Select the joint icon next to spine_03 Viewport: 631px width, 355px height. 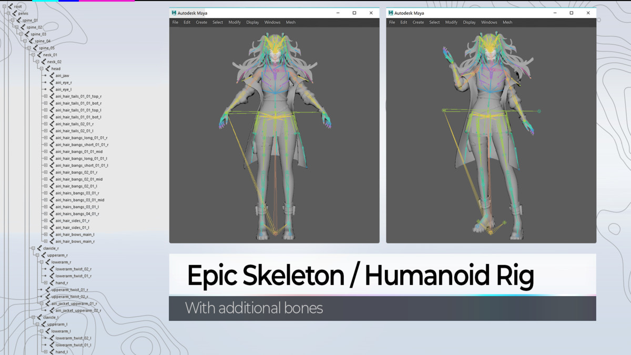tap(27, 34)
